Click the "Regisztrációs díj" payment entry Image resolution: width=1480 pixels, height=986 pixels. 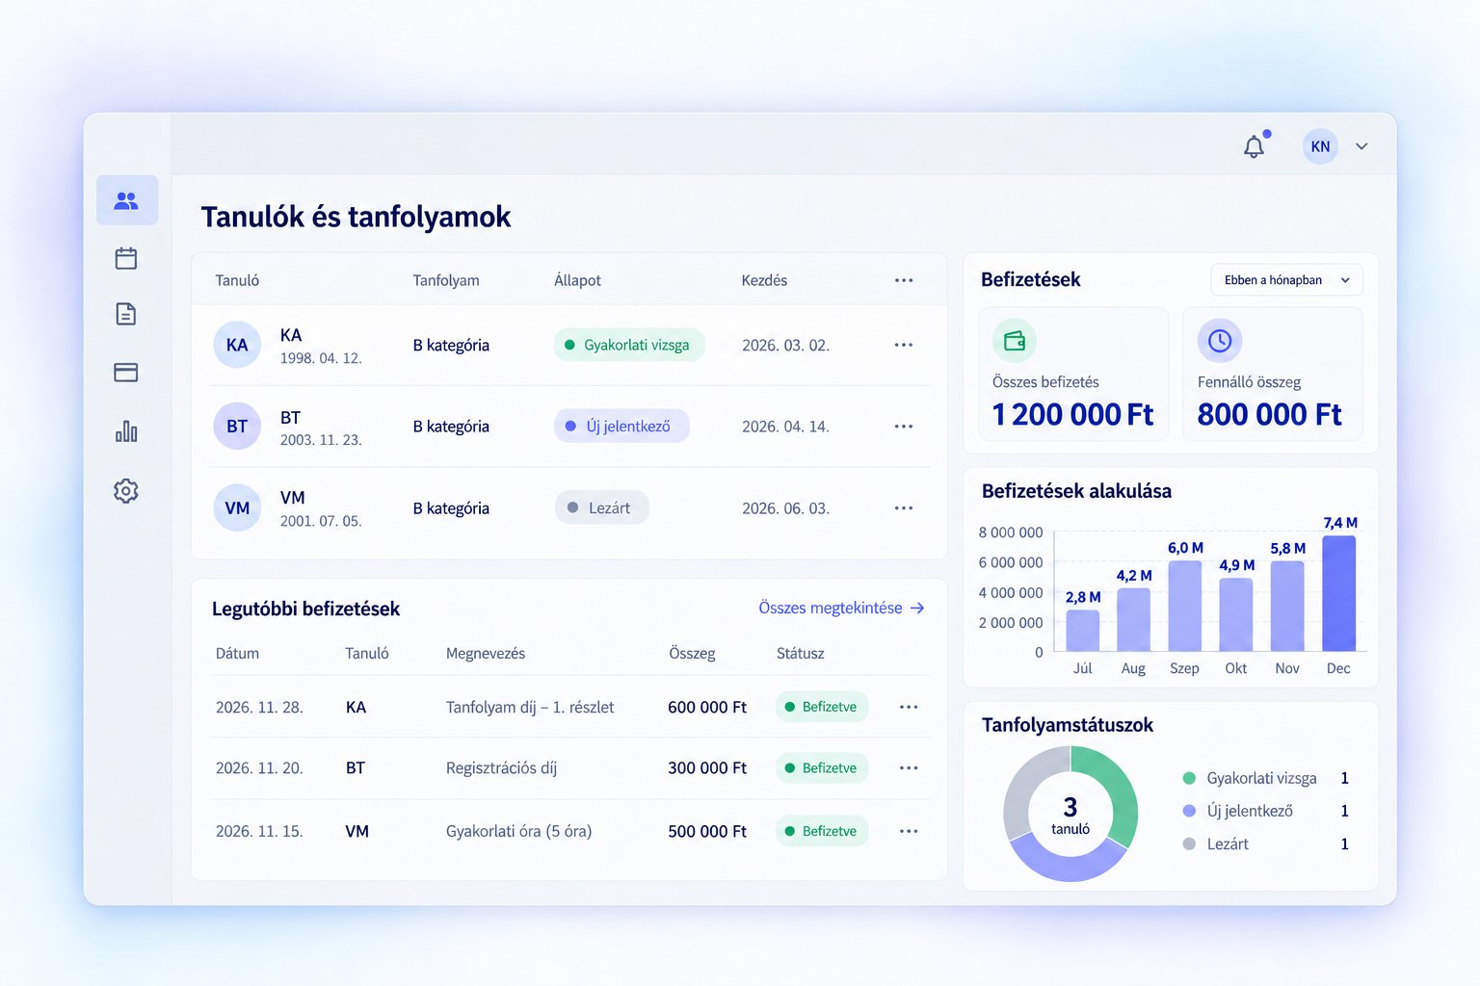click(501, 768)
